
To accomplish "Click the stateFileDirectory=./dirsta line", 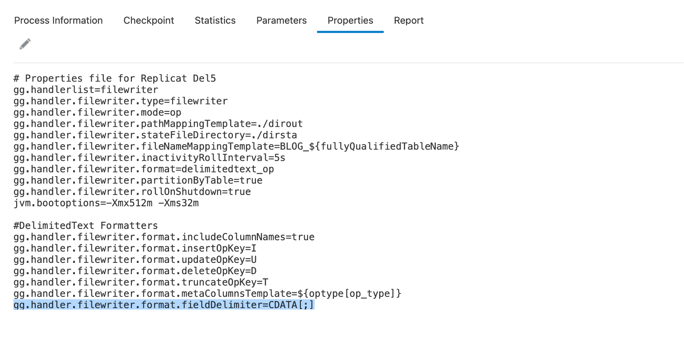I will point(155,135).
